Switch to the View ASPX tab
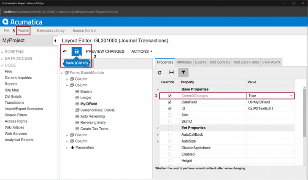The height and width of the screenshot is (180, 308). 271,62
